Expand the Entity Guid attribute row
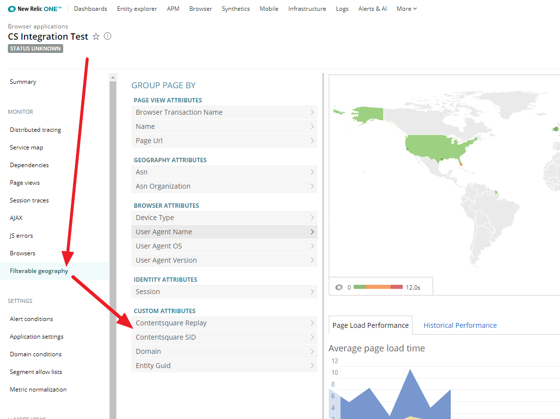Image resolution: width=560 pixels, height=419 pixels. (x=224, y=366)
